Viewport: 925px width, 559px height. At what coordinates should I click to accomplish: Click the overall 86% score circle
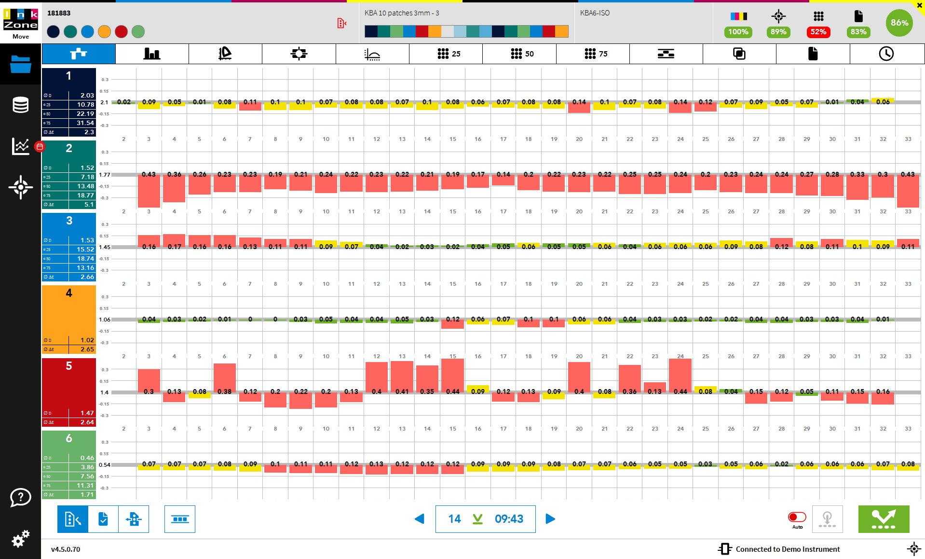(899, 23)
